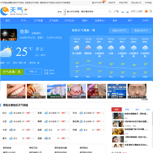The image size is (153, 153).
Task: Open 修文 district forecast arrow
Action: (x=33, y=138)
